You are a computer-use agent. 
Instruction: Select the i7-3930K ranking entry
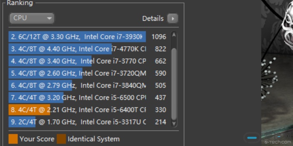tap(87, 36)
